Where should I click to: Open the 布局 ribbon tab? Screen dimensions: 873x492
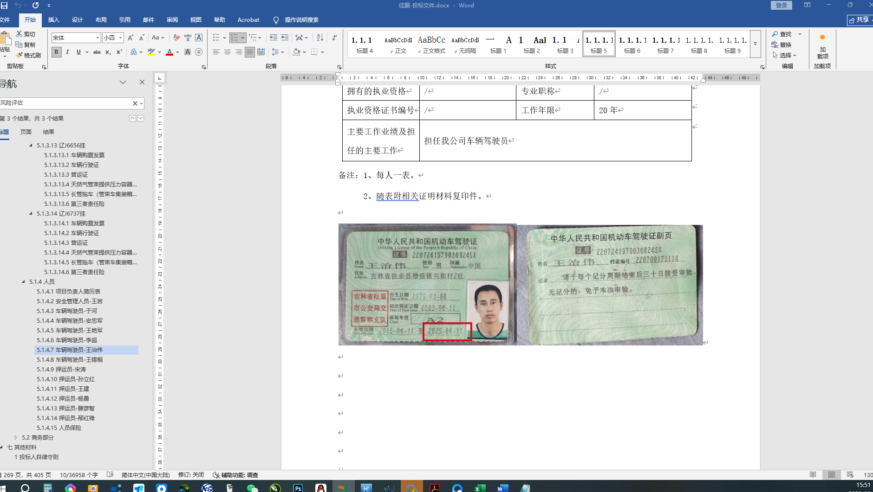click(101, 20)
